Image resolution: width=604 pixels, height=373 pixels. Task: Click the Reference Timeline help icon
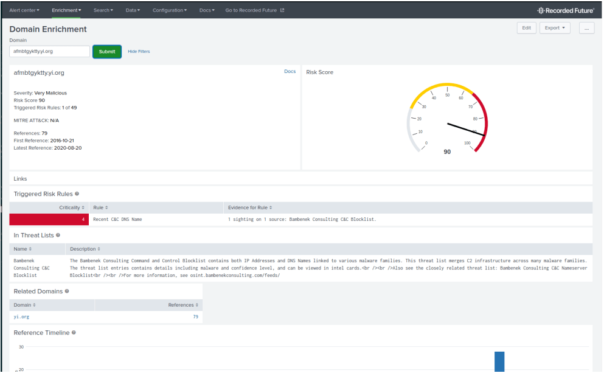(74, 333)
